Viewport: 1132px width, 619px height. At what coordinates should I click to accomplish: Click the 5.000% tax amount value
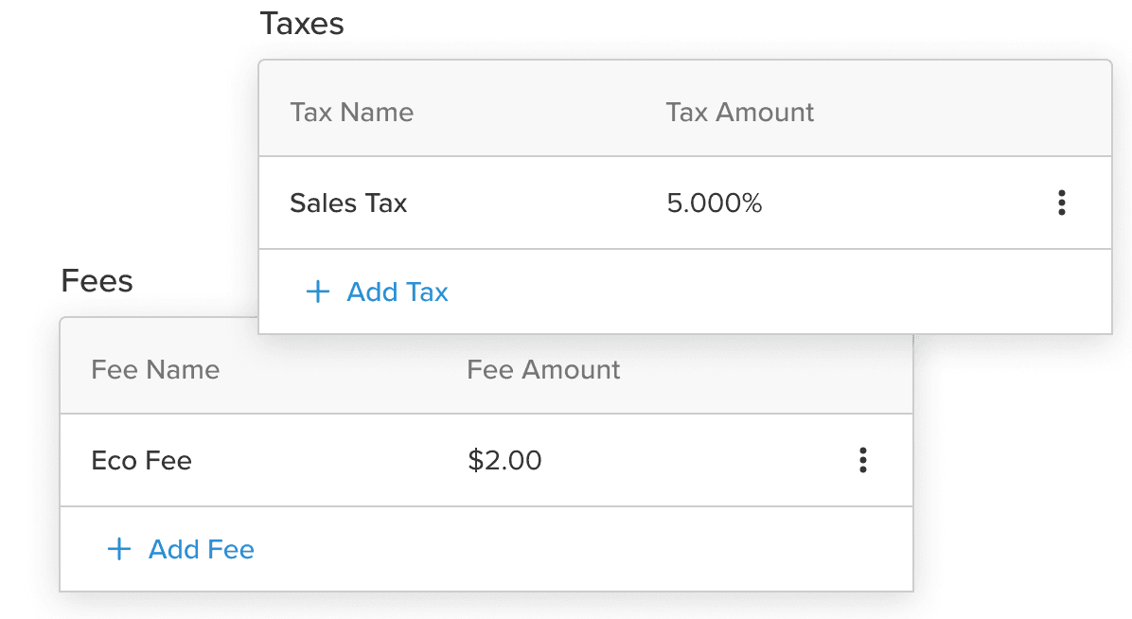(x=715, y=203)
